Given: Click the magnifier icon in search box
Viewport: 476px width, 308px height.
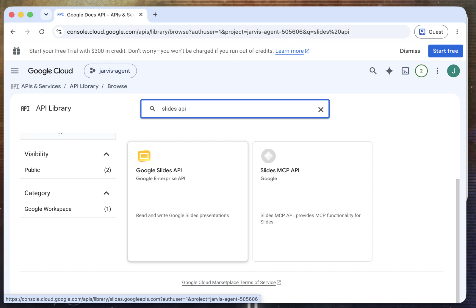Looking at the screenshot, I should pyautogui.click(x=153, y=109).
